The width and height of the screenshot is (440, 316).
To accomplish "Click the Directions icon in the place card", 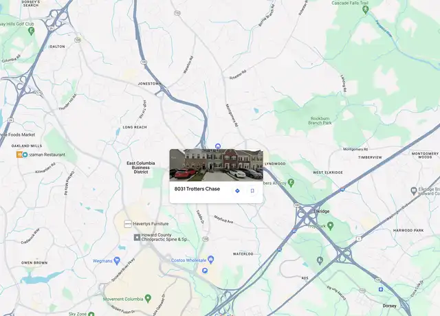I will (x=237, y=191).
